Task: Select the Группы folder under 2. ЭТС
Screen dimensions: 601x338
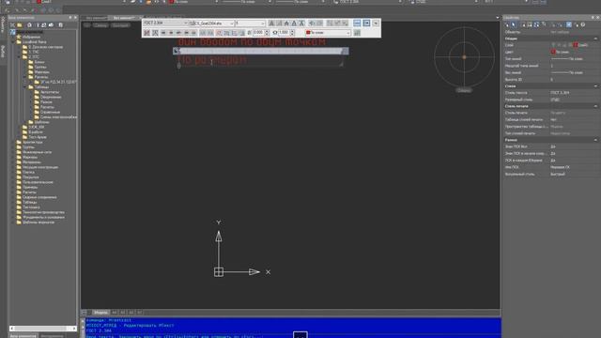Action: [37, 67]
